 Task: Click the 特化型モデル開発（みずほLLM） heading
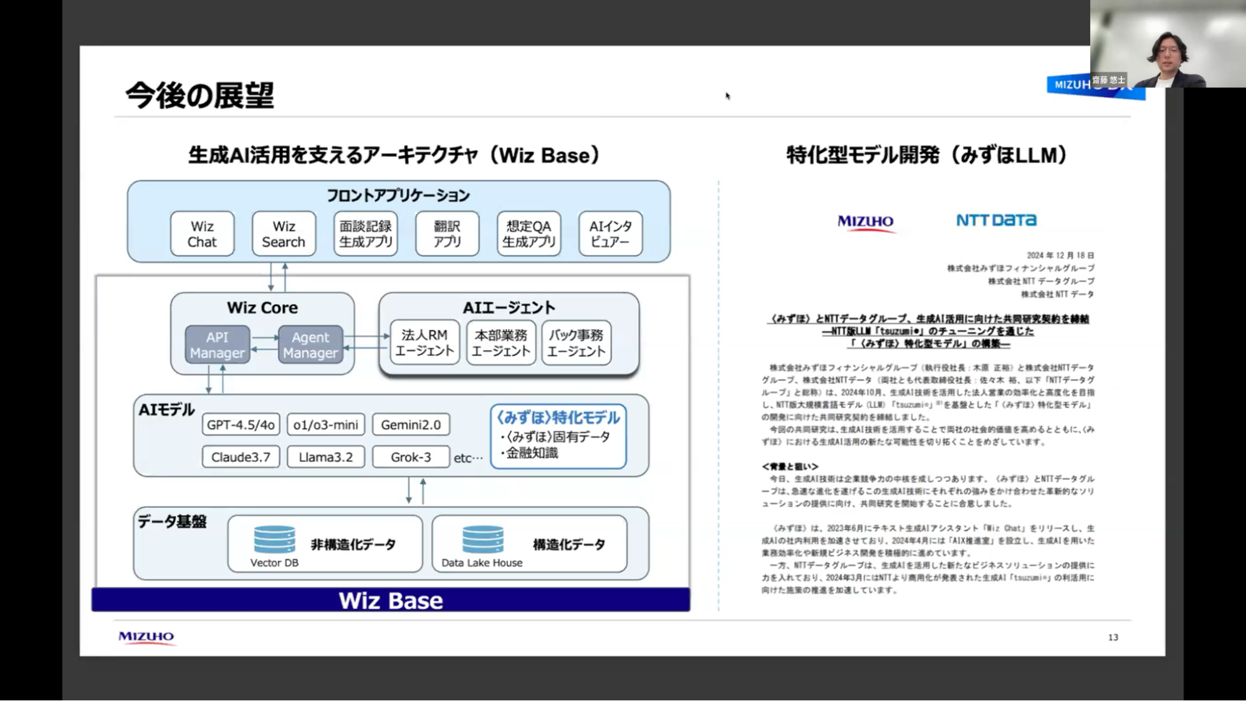927,155
